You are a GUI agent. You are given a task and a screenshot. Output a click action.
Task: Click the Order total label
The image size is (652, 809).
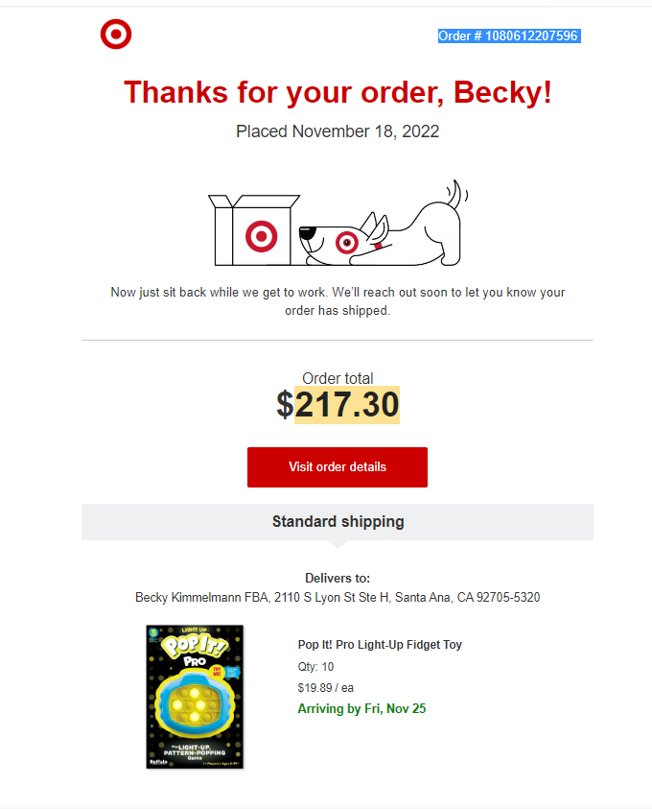338,378
